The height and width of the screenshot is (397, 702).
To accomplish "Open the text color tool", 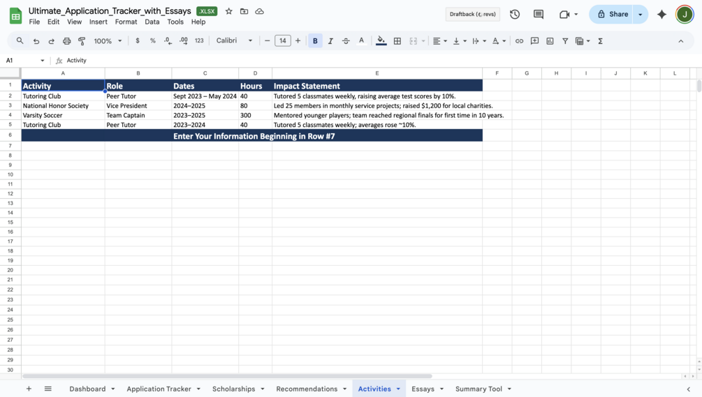I will click(x=361, y=40).
